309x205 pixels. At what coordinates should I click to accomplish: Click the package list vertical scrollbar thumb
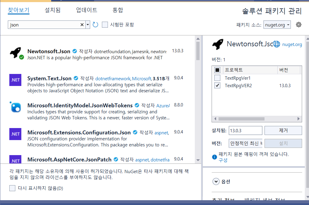tap(198, 51)
